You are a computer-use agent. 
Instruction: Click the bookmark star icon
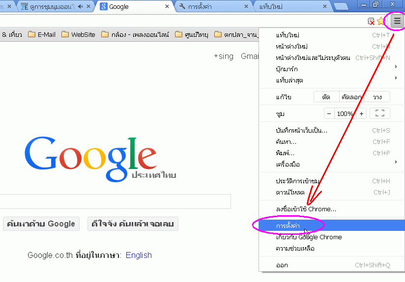coord(381,21)
